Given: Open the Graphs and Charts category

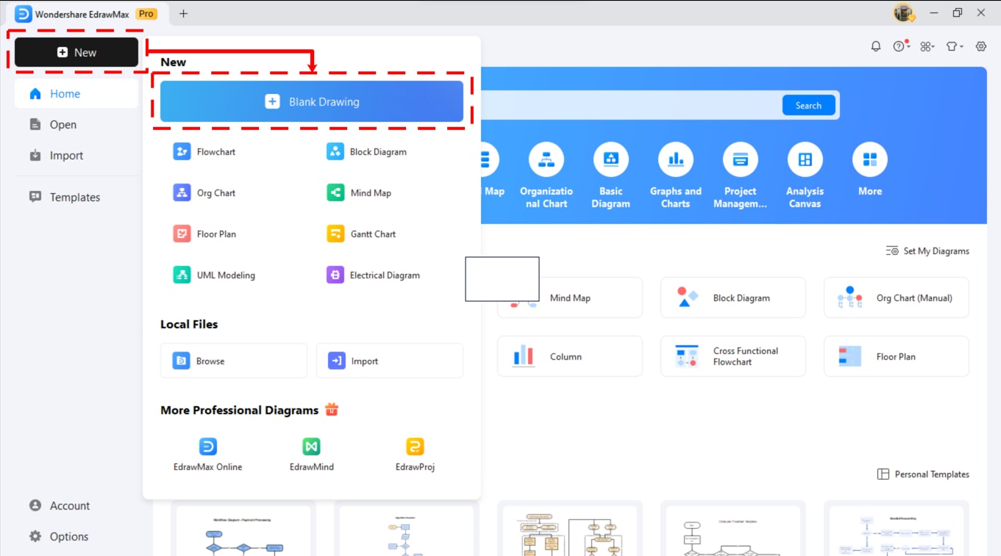Looking at the screenshot, I should point(676,176).
